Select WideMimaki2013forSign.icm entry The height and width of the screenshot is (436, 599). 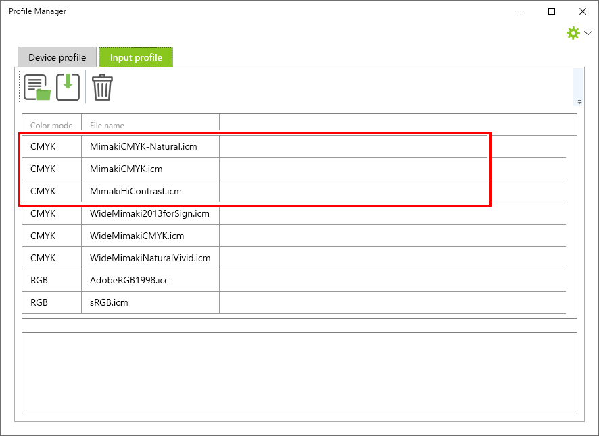coord(149,213)
